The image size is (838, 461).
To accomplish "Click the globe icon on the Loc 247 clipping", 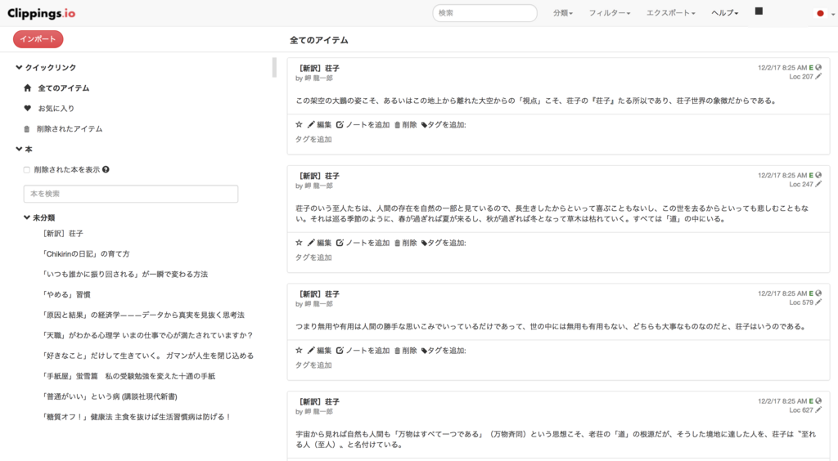I will click(x=818, y=175).
